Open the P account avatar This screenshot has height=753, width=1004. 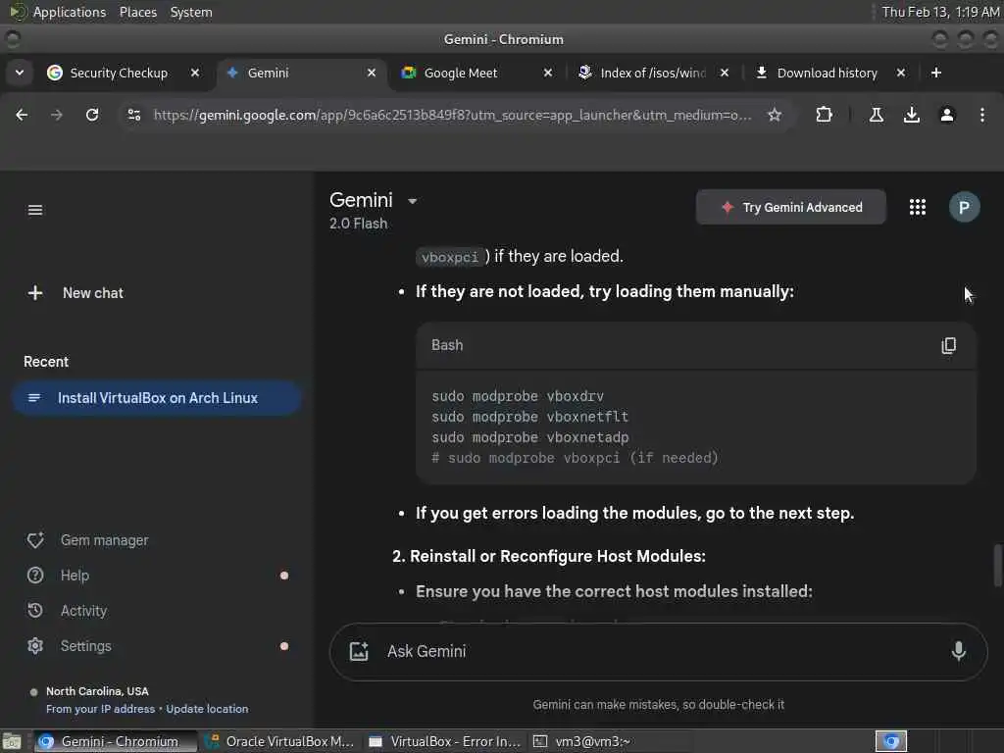point(964,207)
